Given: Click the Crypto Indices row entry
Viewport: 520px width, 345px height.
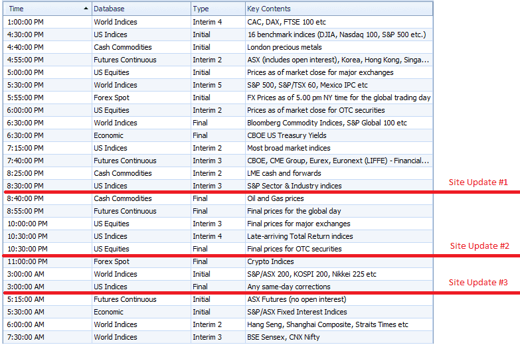Looking at the screenshot, I should pos(270,261).
